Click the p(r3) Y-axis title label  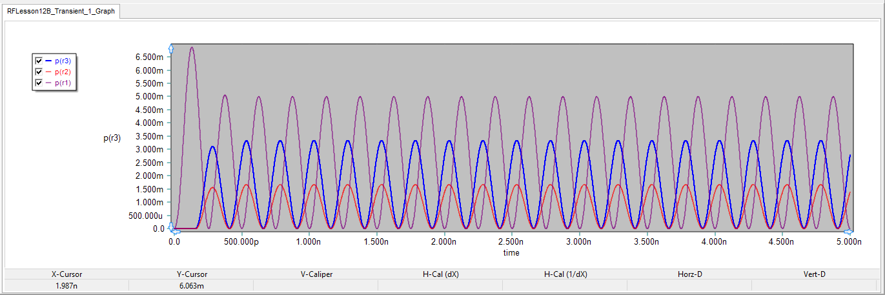(x=112, y=137)
